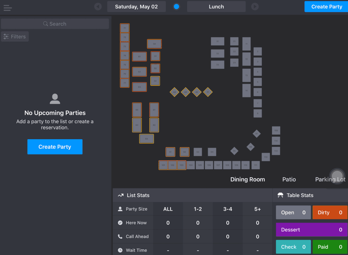
Task: Select diamond table 42
Action: [197, 92]
